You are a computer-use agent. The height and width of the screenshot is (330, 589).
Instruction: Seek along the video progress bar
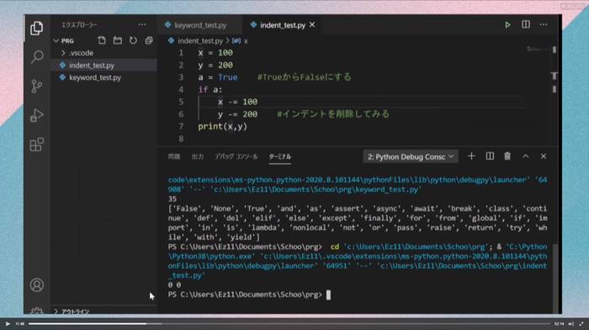(x=289, y=323)
